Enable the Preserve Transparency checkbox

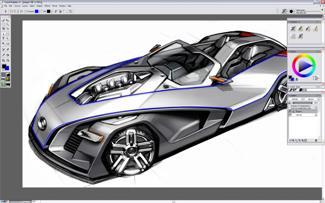click(290, 106)
